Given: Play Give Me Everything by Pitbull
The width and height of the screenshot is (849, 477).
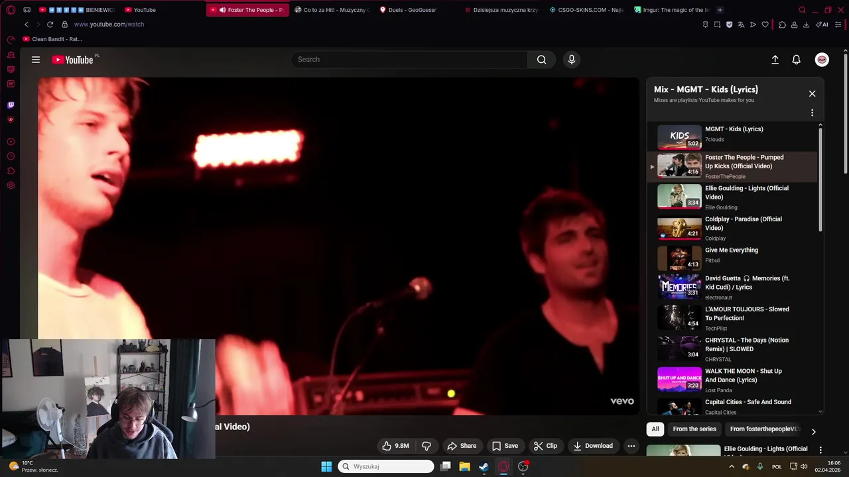Looking at the screenshot, I should [732, 260].
